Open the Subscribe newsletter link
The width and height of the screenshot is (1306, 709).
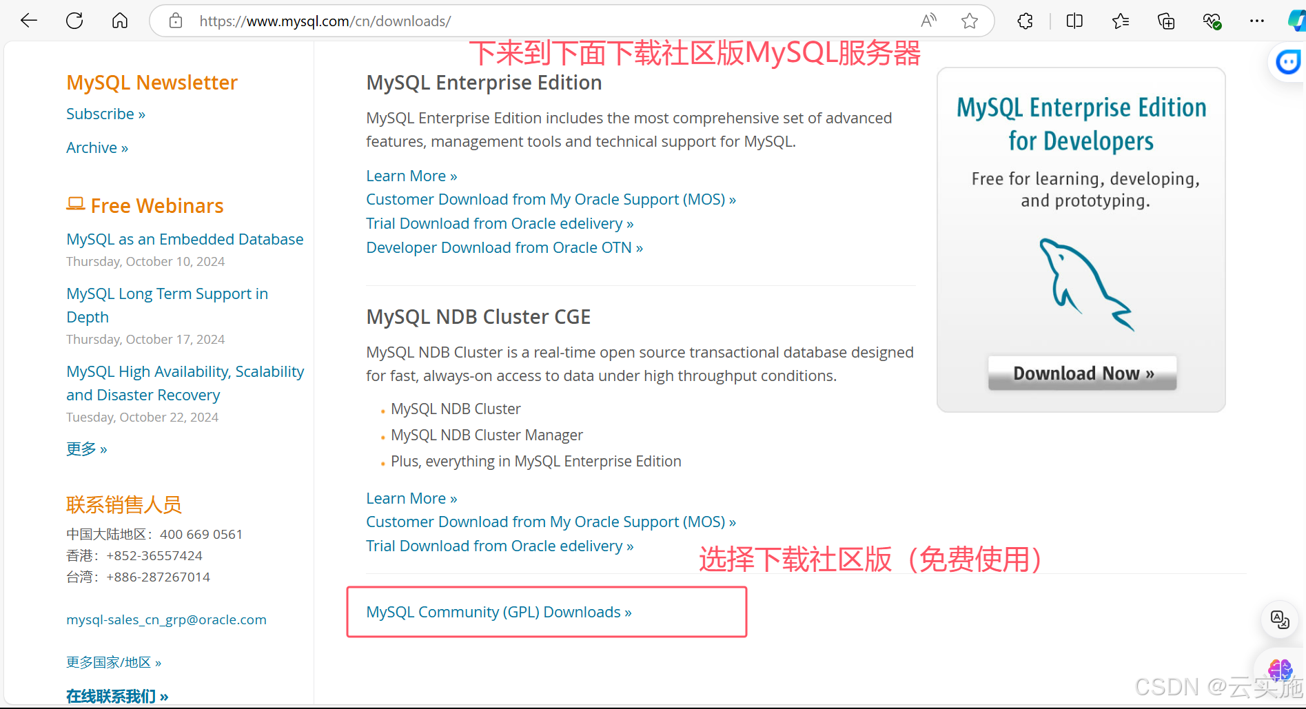tap(105, 114)
